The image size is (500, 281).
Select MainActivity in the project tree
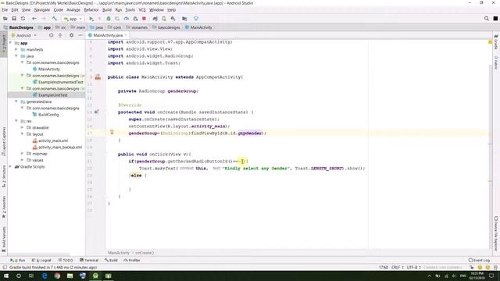[48, 69]
